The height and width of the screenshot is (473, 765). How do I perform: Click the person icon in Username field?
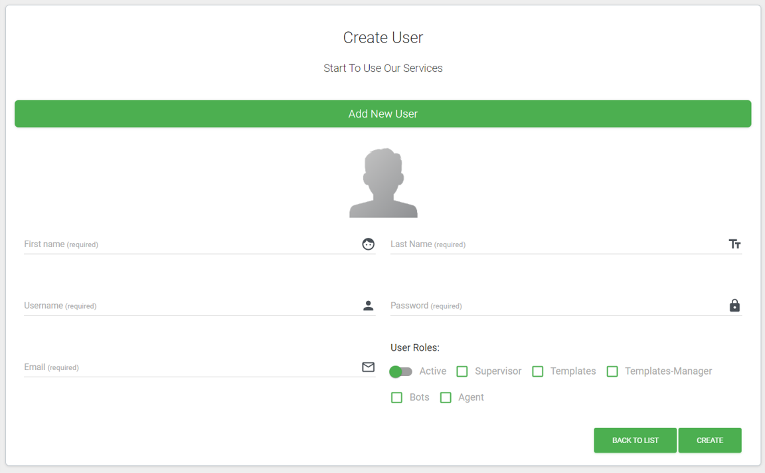click(x=368, y=306)
